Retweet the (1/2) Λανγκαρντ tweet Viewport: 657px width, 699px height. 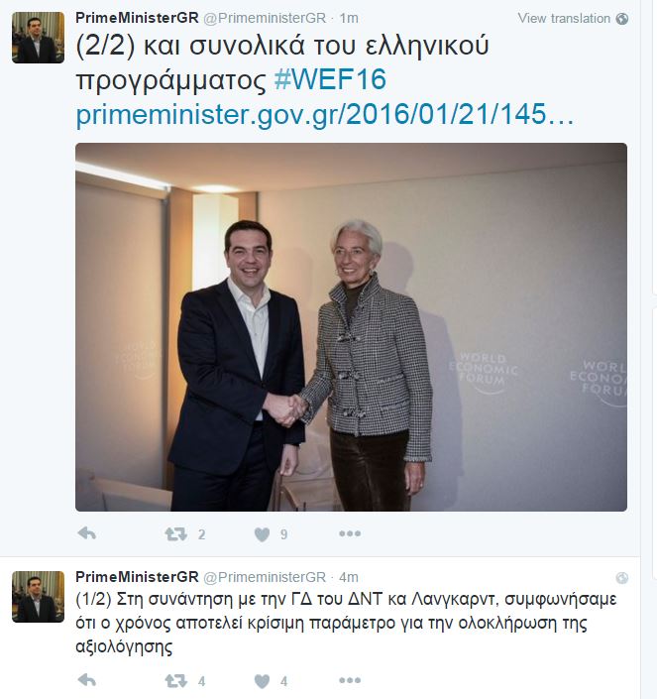pos(176,681)
